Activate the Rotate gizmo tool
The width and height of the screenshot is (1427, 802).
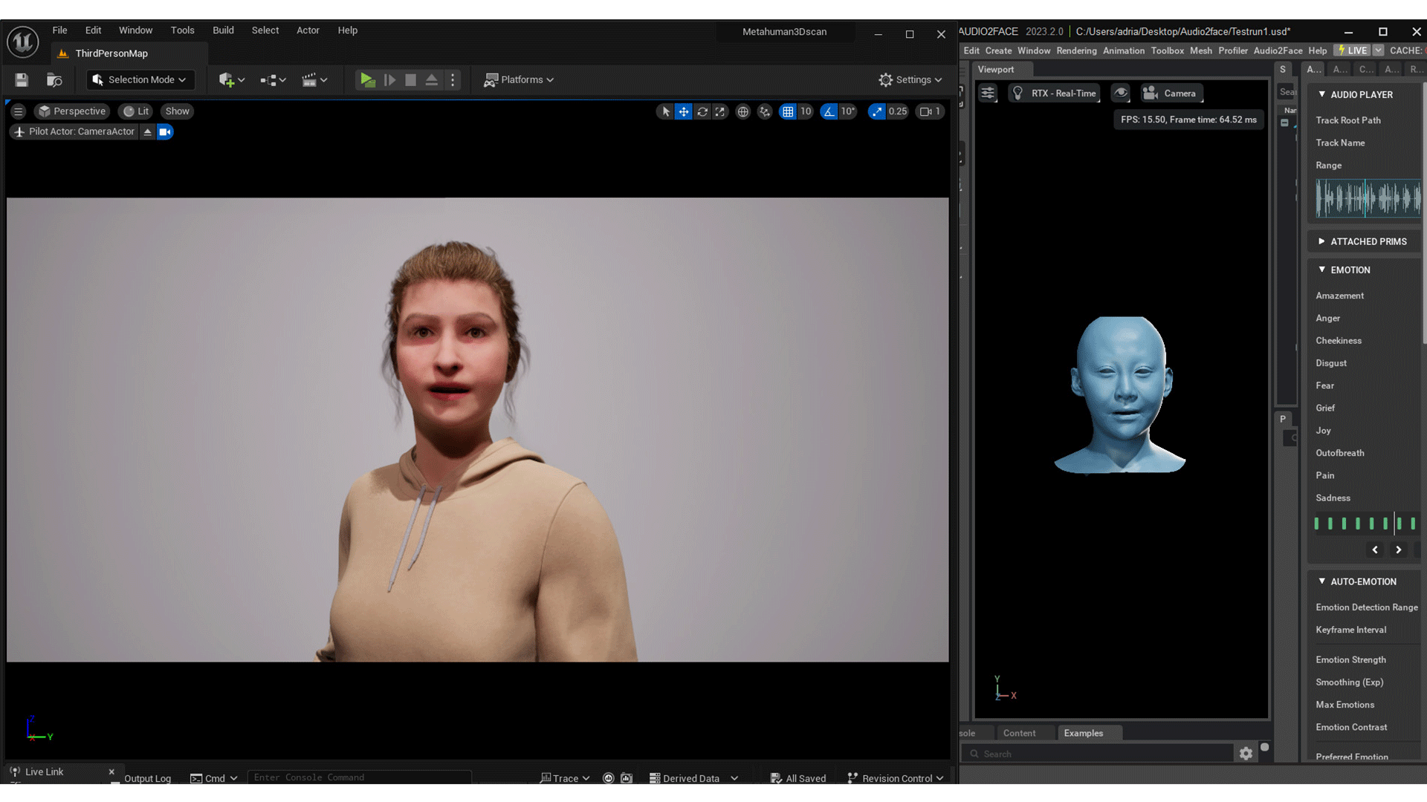coord(702,111)
